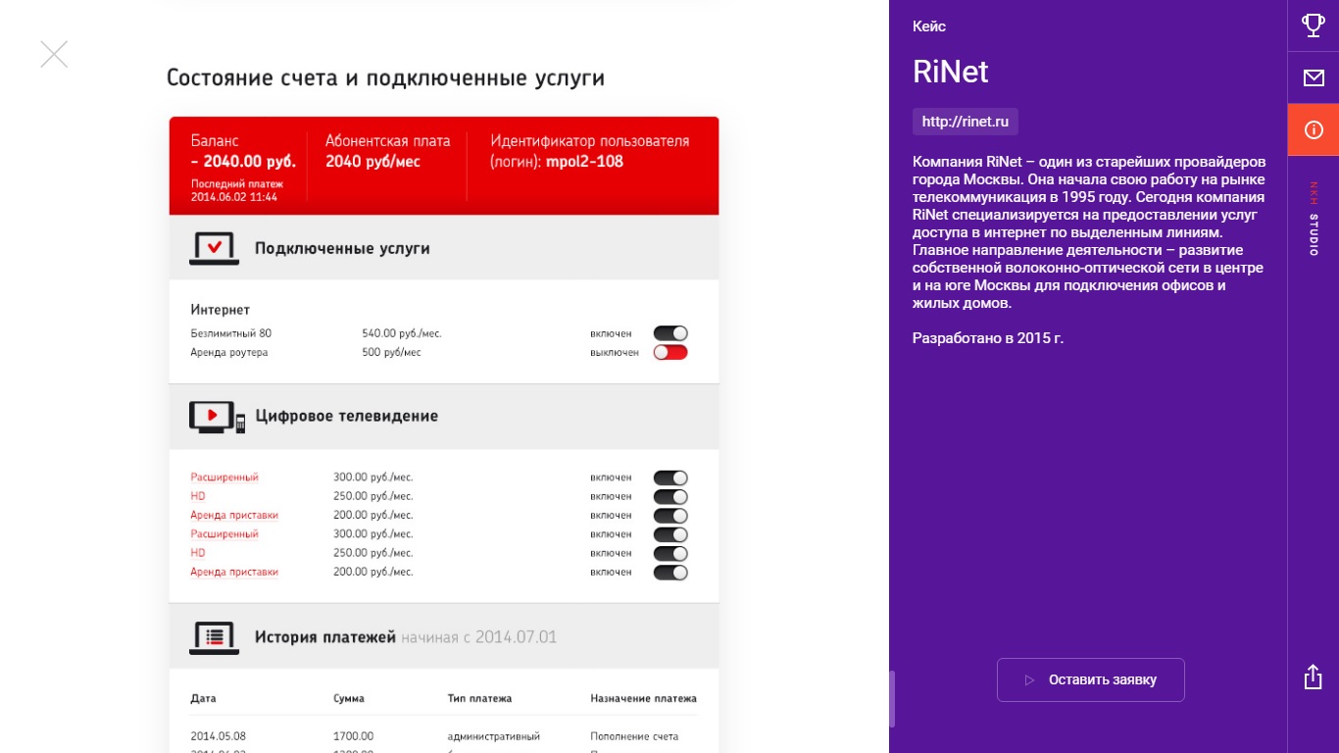
Task: Click the digital TV play icon
Action: [217, 417]
